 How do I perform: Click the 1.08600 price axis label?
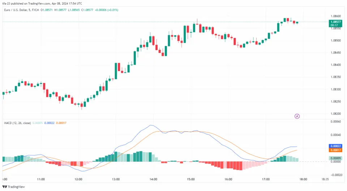coord(336,16)
